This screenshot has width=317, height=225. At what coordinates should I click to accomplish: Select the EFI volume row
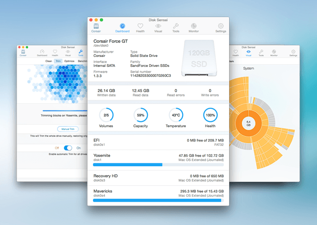click(x=158, y=142)
